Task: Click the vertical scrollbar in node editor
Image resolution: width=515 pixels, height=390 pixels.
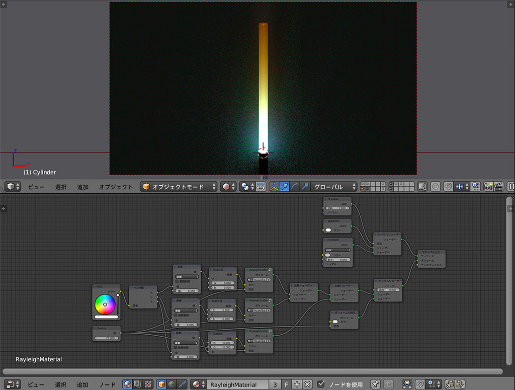Action: [x=508, y=281]
